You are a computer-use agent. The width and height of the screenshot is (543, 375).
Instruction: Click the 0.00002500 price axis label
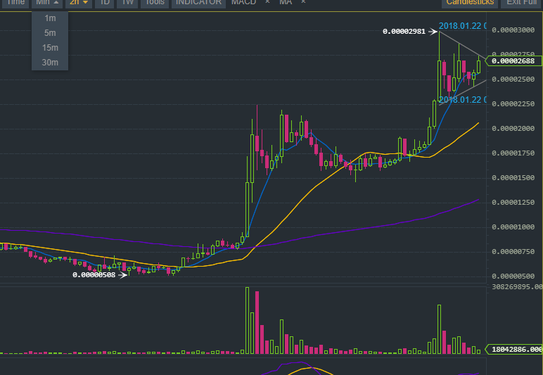click(513, 80)
